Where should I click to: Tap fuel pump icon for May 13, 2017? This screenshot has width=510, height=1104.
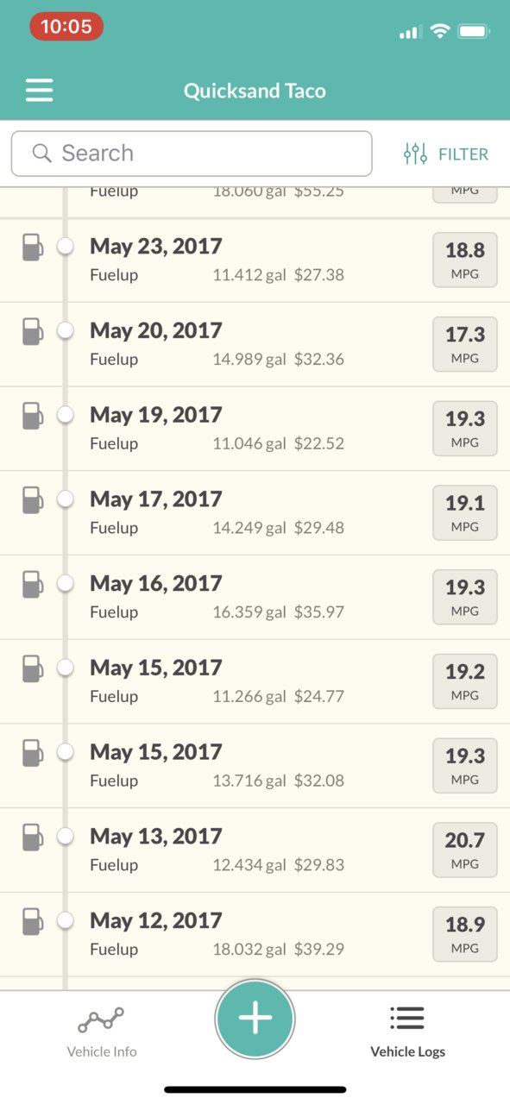[32, 837]
